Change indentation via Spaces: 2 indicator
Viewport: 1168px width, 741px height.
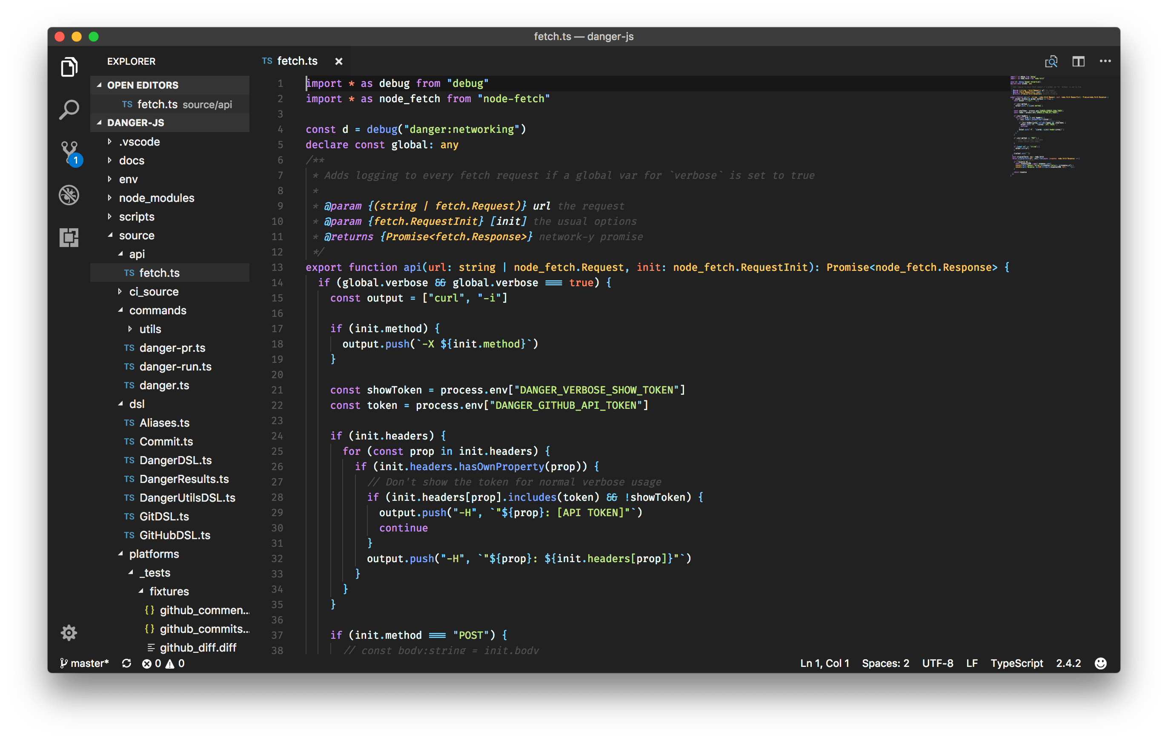coord(885,663)
